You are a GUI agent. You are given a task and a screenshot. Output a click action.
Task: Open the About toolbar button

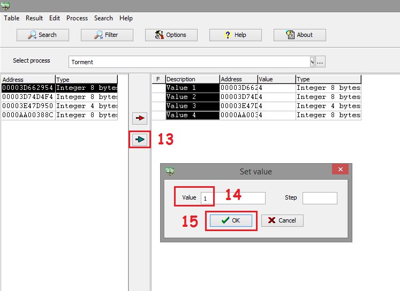(300, 35)
